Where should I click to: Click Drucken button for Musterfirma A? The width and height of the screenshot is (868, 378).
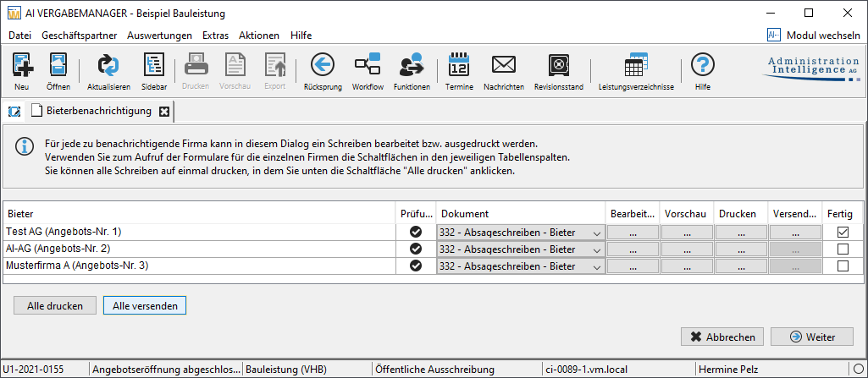(741, 267)
